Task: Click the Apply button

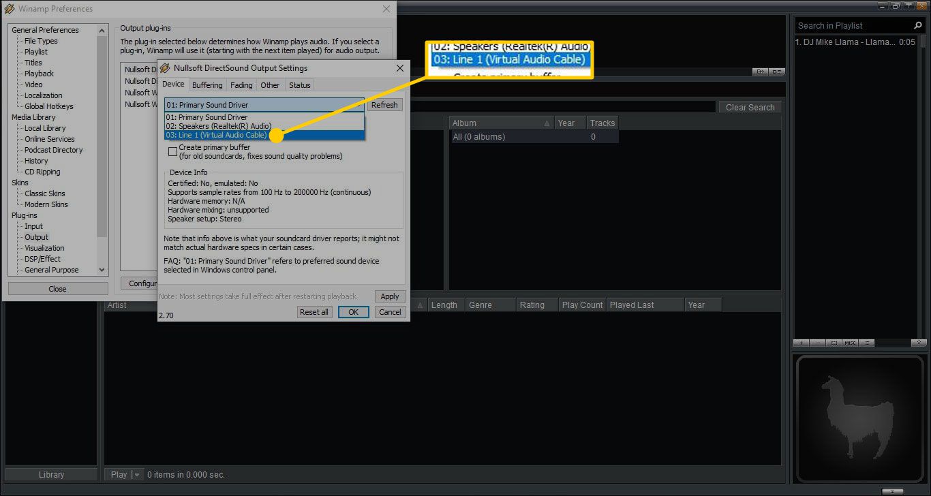Action: (x=390, y=296)
